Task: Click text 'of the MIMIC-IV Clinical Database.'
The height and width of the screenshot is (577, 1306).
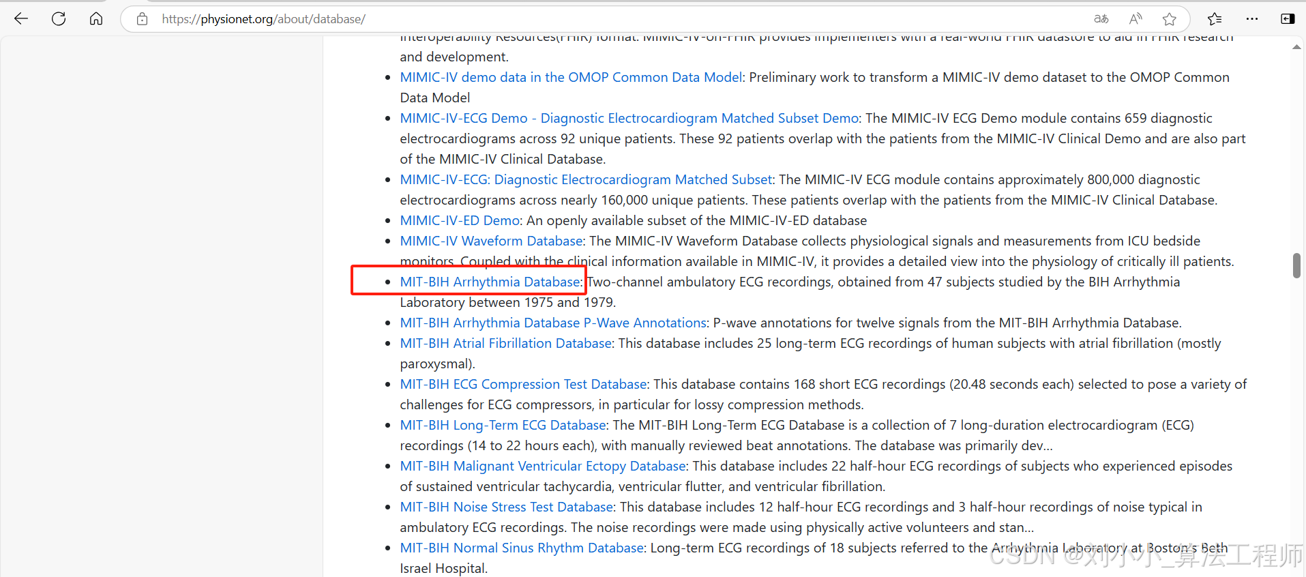Action: point(503,159)
